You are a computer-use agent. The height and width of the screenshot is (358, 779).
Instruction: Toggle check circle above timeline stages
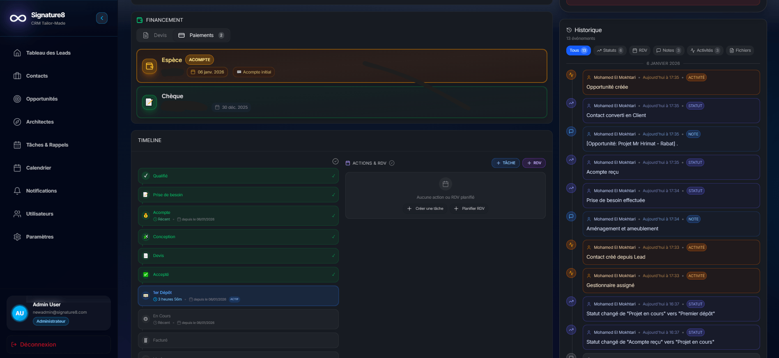[335, 161]
